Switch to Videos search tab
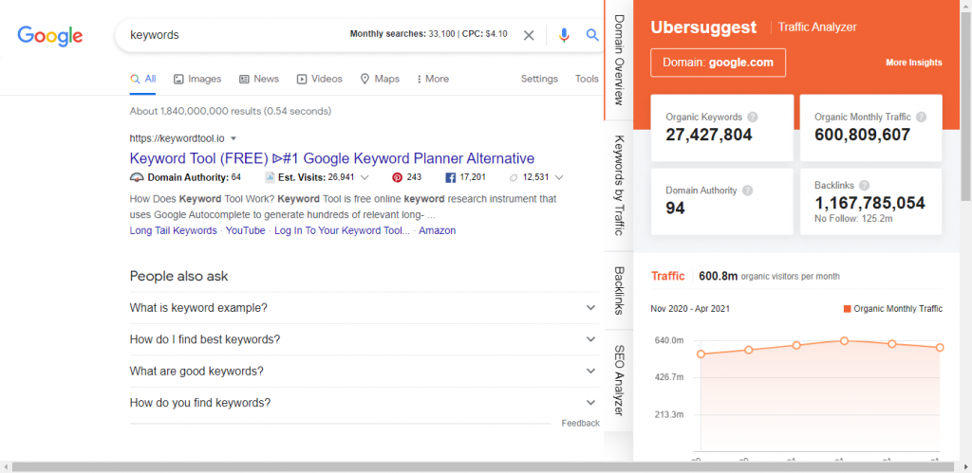Screen dimensions: 972x473 (x=319, y=79)
